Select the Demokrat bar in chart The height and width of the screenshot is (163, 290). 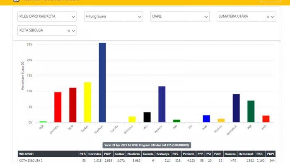coord(236,108)
